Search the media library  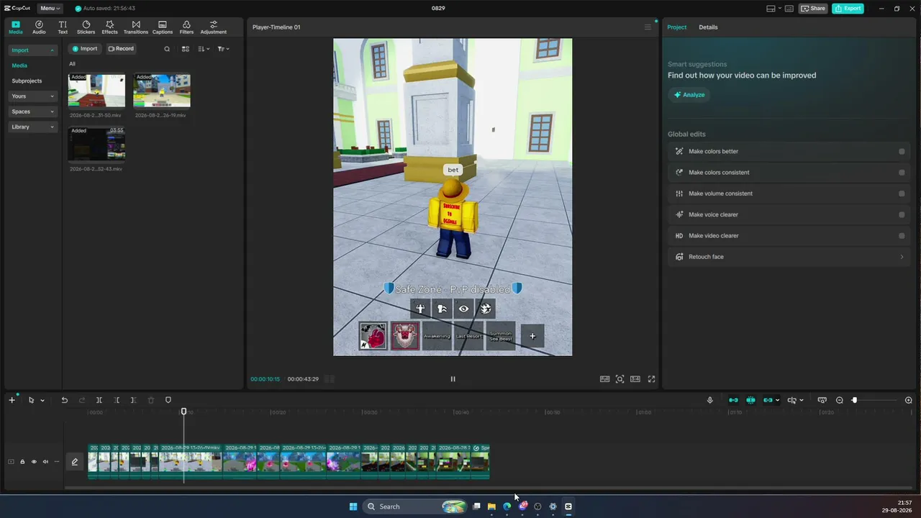coord(167,49)
